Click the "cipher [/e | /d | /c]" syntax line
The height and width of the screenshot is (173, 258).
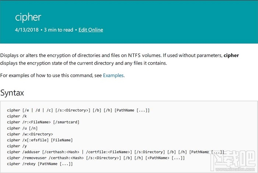tap(78, 110)
